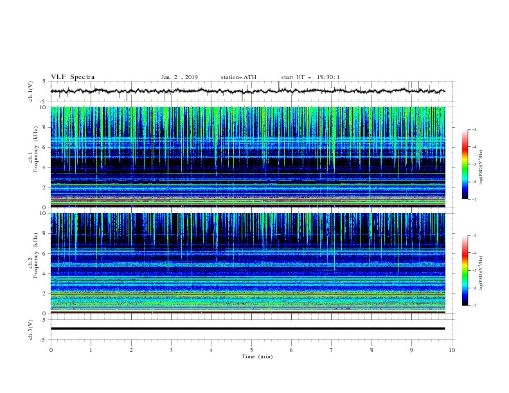Screen dimensions: 509x393
Task: Click time axis tick label "3"
Action: [x=171, y=350]
